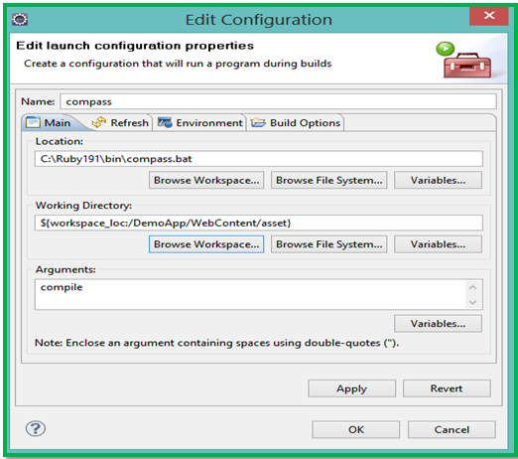Viewport: 518px width, 459px height.
Task: Click the Refresh tab arrows icon
Action: tap(99, 122)
